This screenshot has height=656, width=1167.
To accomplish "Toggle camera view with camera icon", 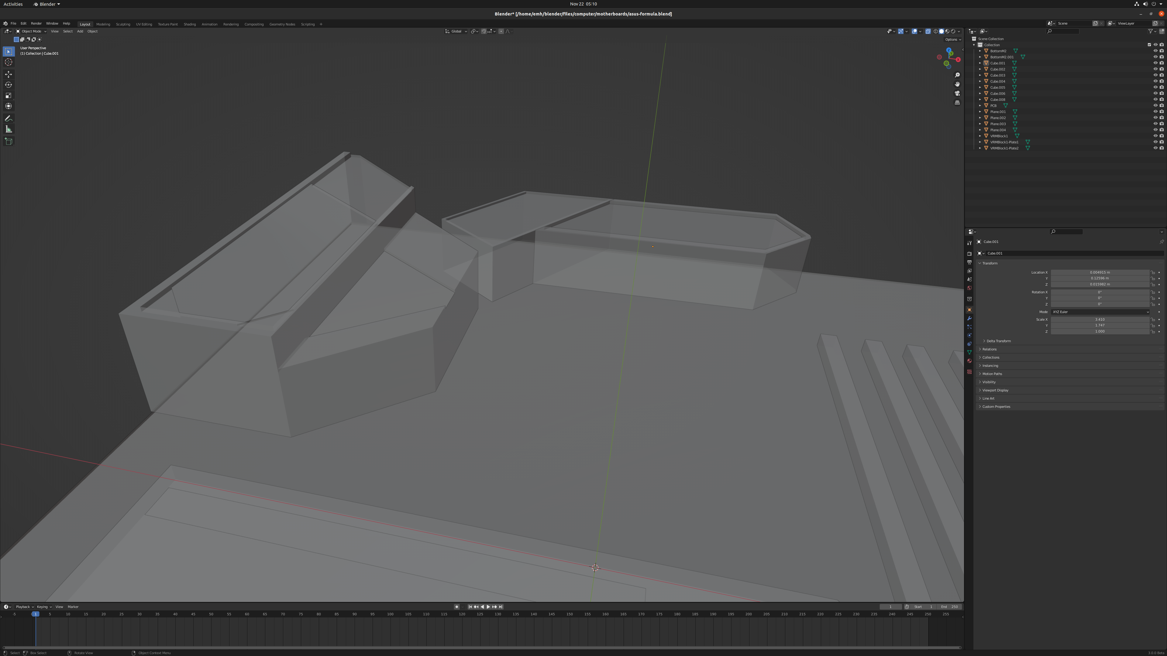I will (957, 93).
